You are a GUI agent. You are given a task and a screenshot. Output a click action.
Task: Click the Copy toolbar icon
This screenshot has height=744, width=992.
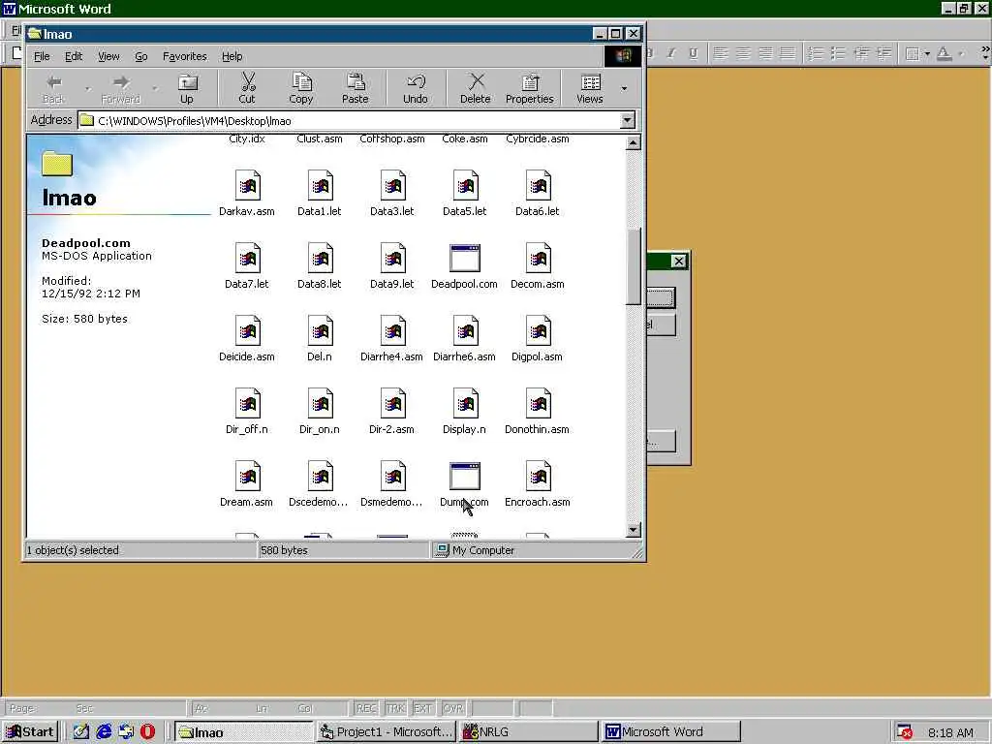point(301,88)
